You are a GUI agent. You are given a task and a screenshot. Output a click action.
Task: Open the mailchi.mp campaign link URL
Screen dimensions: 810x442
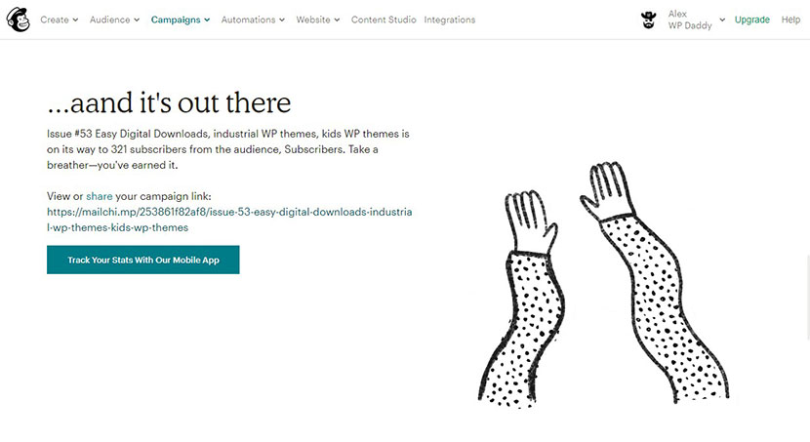pyautogui.click(x=229, y=220)
